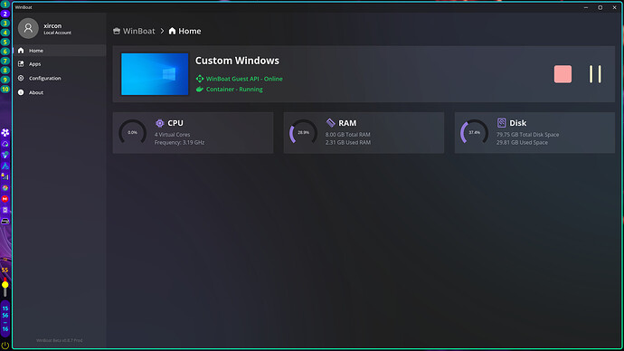
Task: Pause the Windows container
Action: (595, 74)
